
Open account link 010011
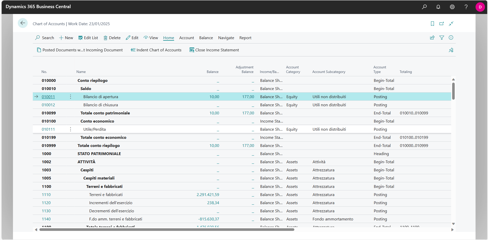point(48,97)
